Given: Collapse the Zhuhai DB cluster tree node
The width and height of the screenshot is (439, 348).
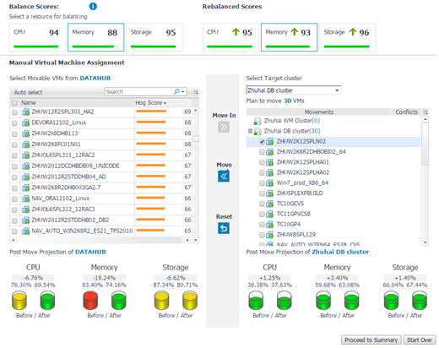Looking at the screenshot, I should point(250,131).
